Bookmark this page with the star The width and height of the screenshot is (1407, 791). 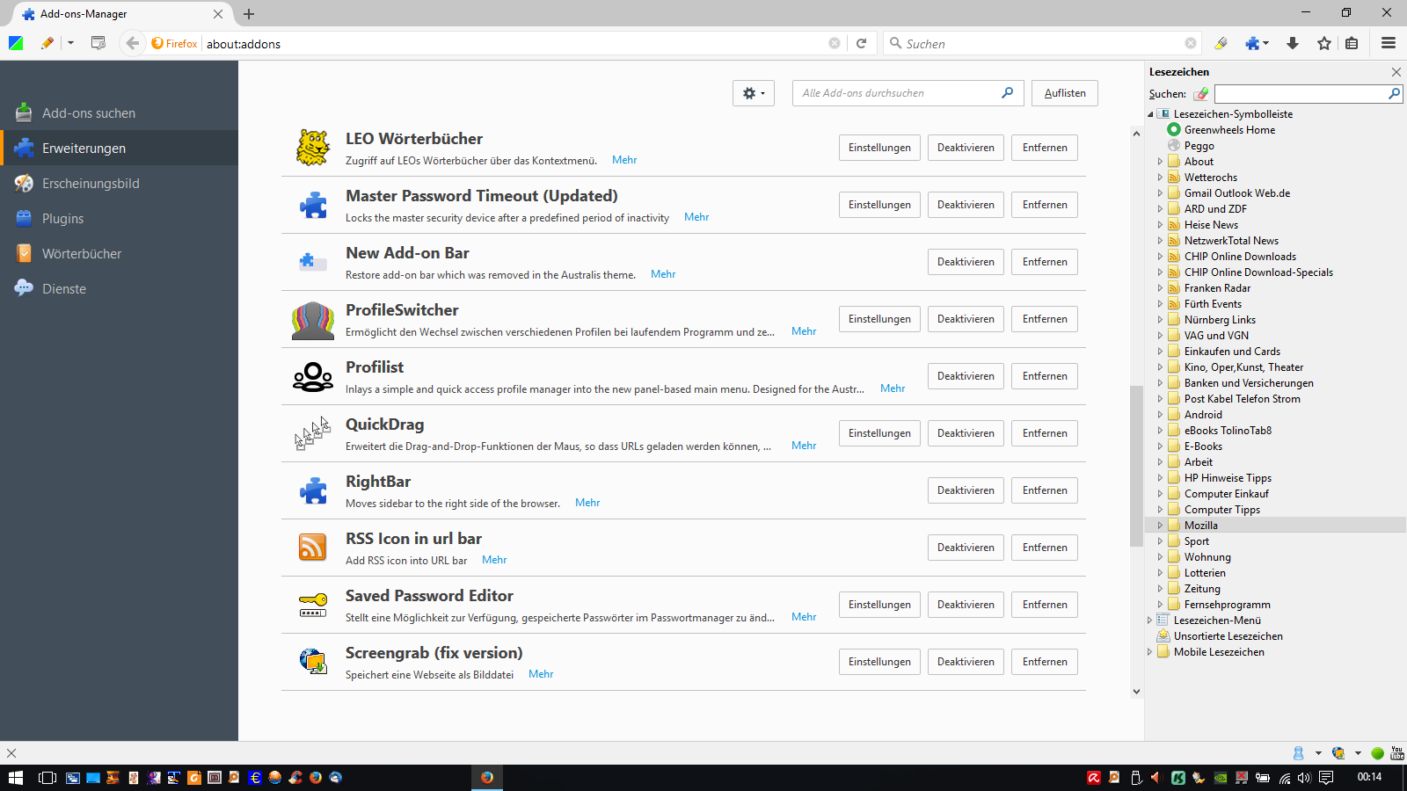pos(1324,43)
